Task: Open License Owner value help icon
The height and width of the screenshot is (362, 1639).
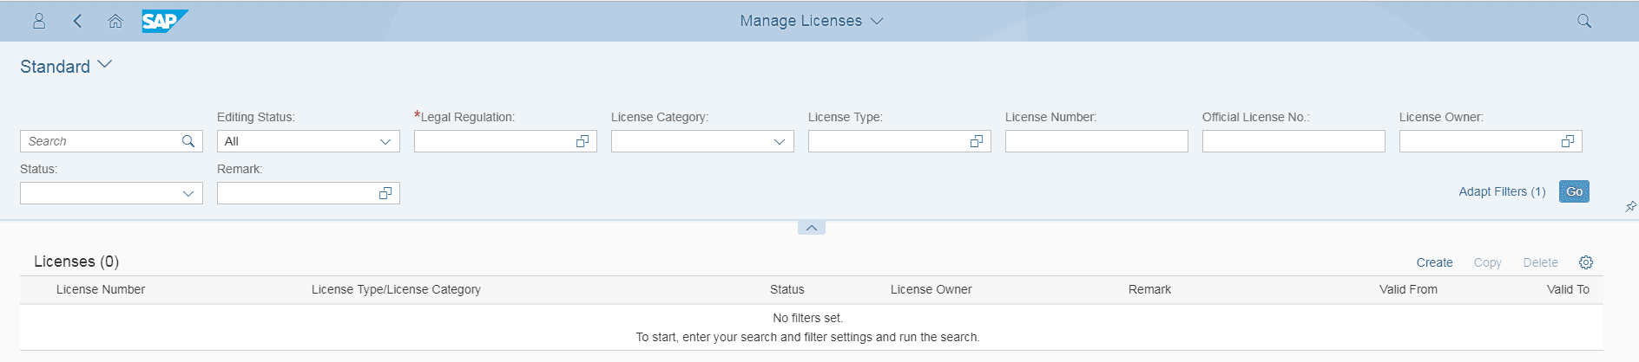Action: pos(1568,141)
